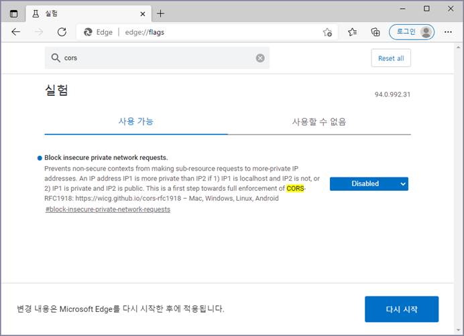The image size is (464, 336).
Task: Open a new tab with plus
Action: pyautogui.click(x=160, y=13)
